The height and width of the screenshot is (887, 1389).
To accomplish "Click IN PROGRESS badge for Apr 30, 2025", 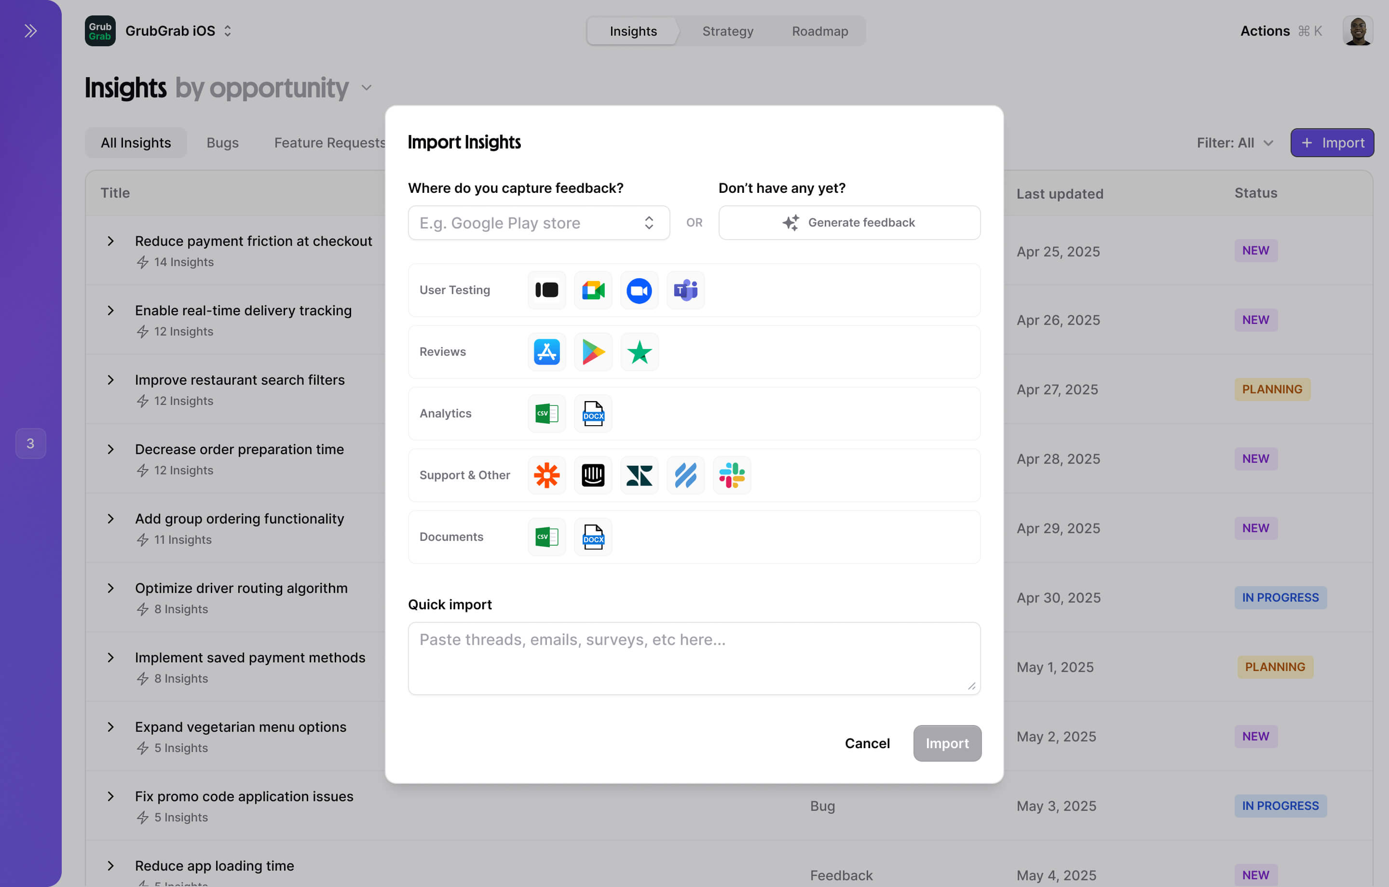I will click(x=1280, y=597).
